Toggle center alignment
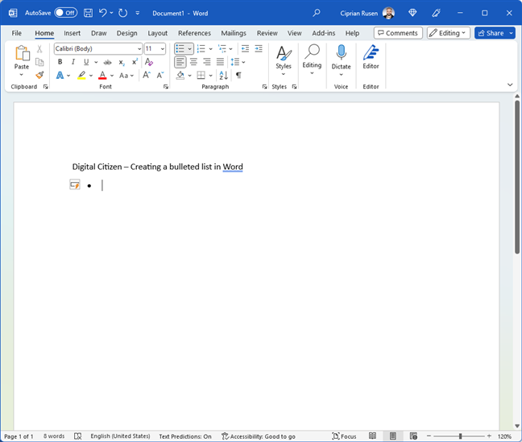Viewport: 522px width, 442px height. (x=193, y=62)
